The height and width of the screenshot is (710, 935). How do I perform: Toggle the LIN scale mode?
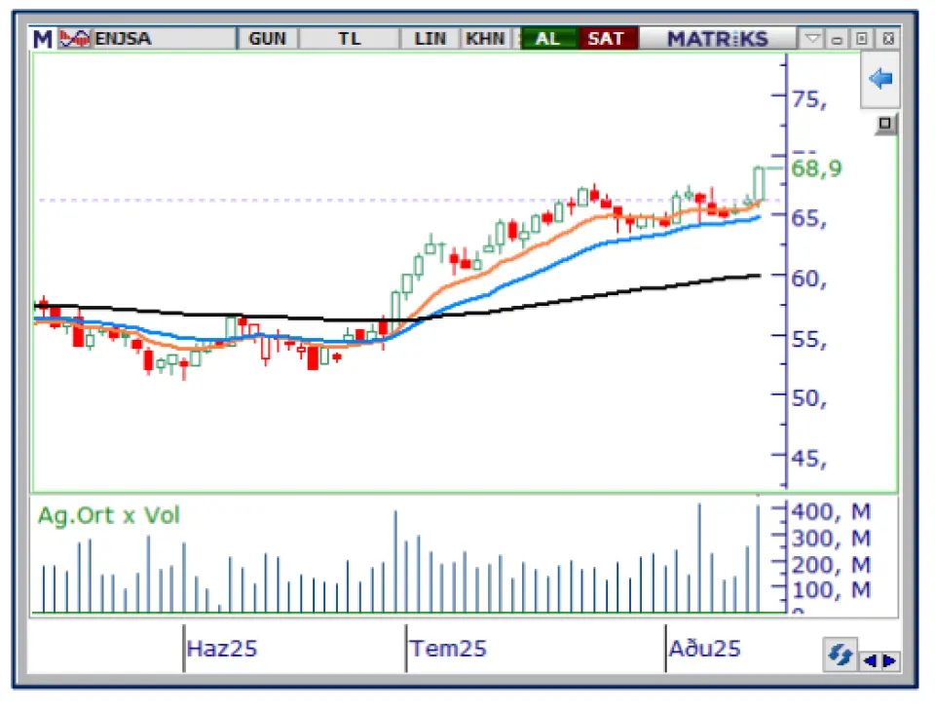[x=430, y=39]
